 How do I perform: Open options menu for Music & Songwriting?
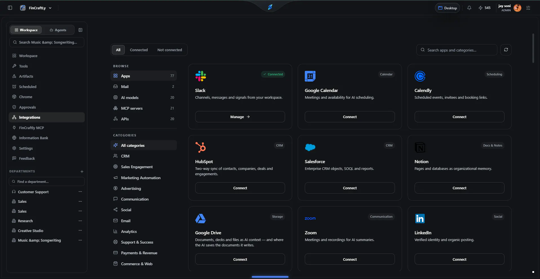coord(80,240)
